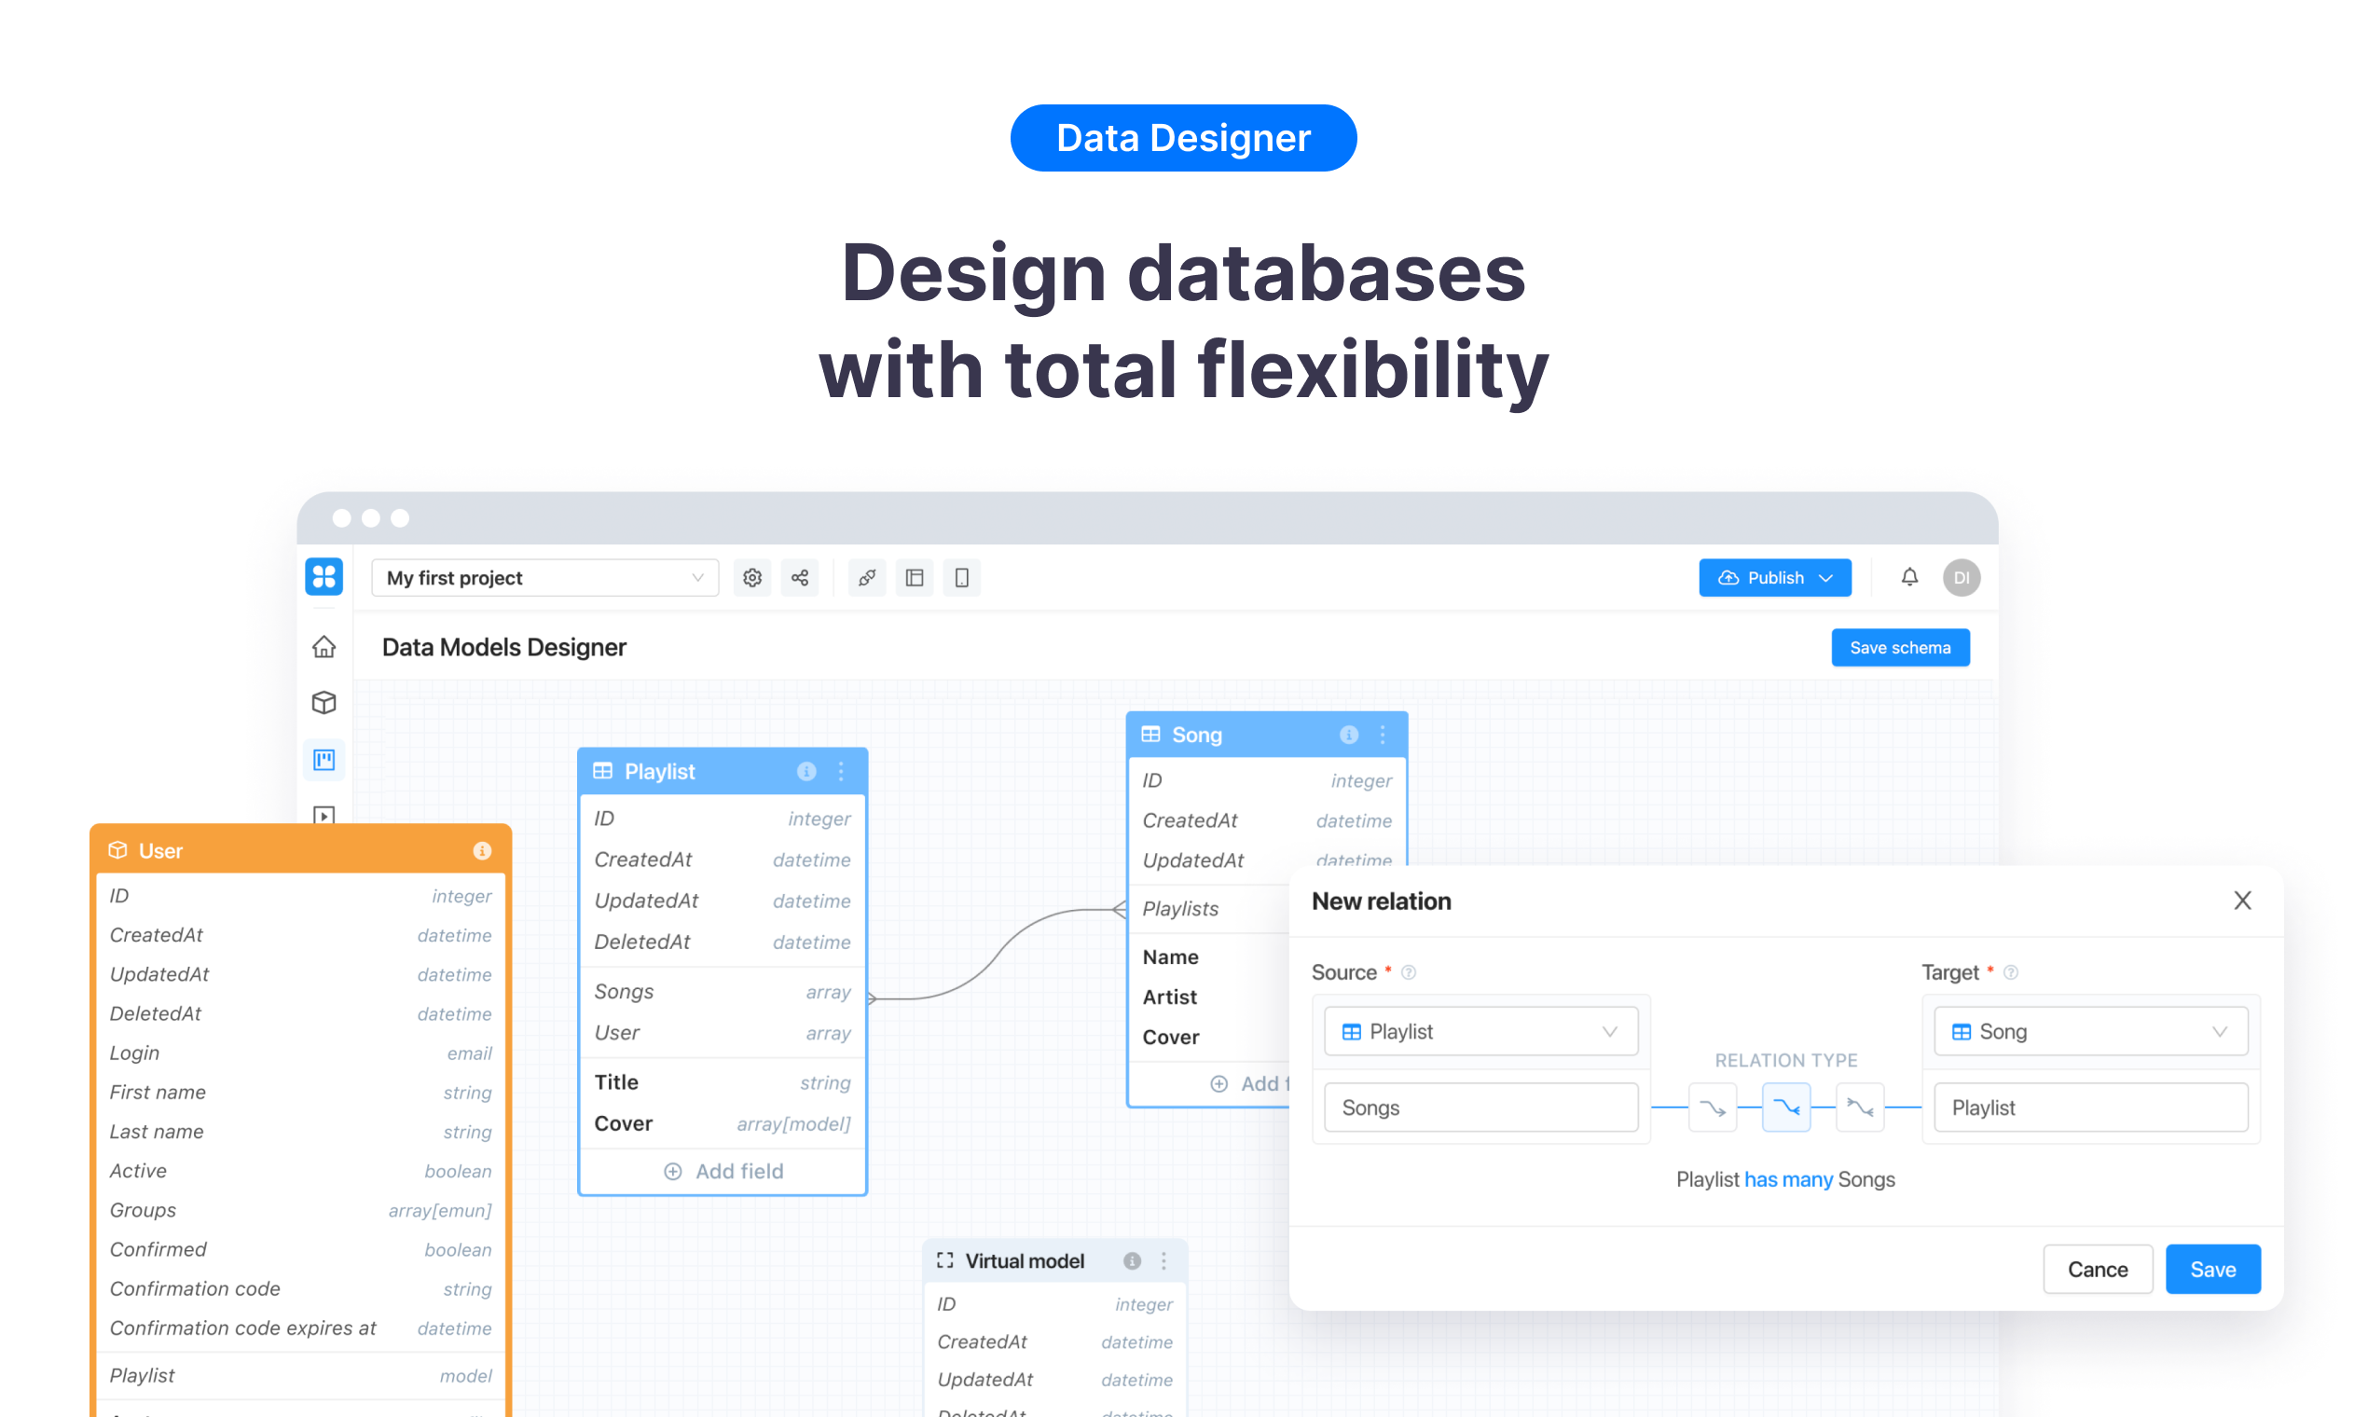
Task: Open the Virtual model three-dot menu
Action: [x=1163, y=1260]
